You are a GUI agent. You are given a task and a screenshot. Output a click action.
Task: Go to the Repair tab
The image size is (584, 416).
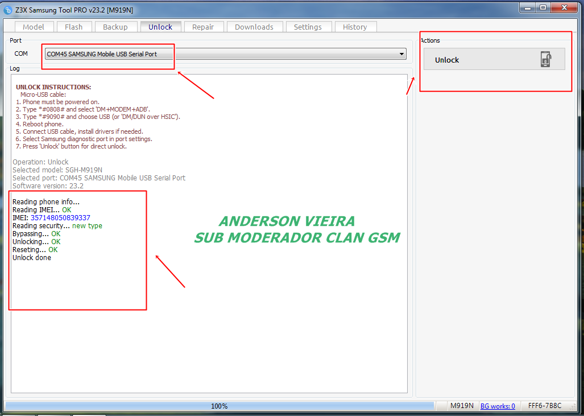tap(203, 27)
